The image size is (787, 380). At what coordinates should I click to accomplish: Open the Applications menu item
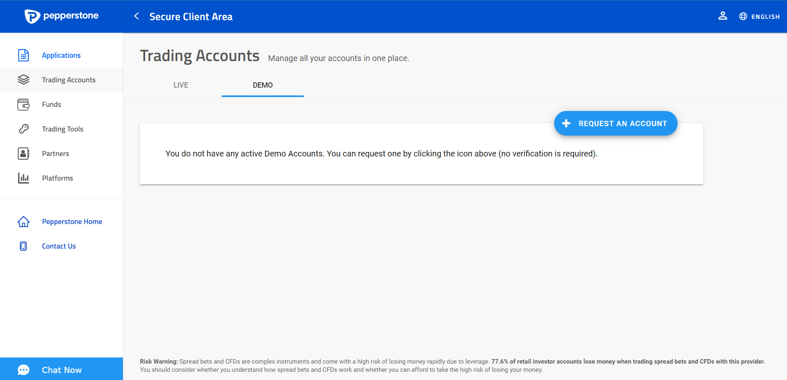click(x=61, y=55)
